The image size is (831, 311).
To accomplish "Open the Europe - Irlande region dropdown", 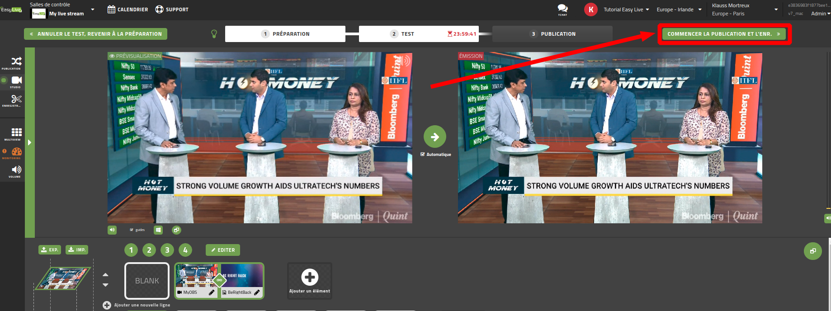I will tap(679, 9).
